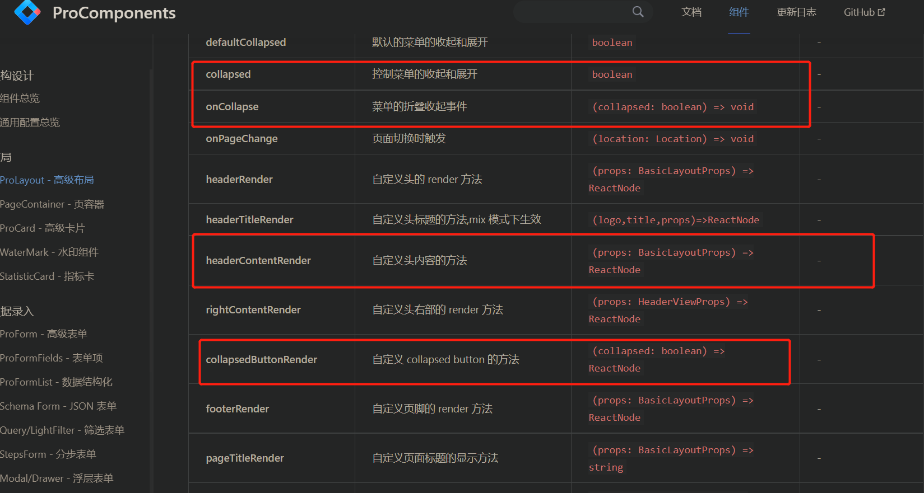
Task: Select ProLayout - 高级布局 sidebar link
Action: [x=47, y=180]
